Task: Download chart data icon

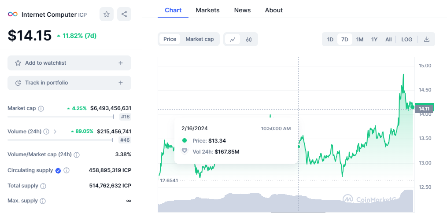Action: (x=426, y=39)
